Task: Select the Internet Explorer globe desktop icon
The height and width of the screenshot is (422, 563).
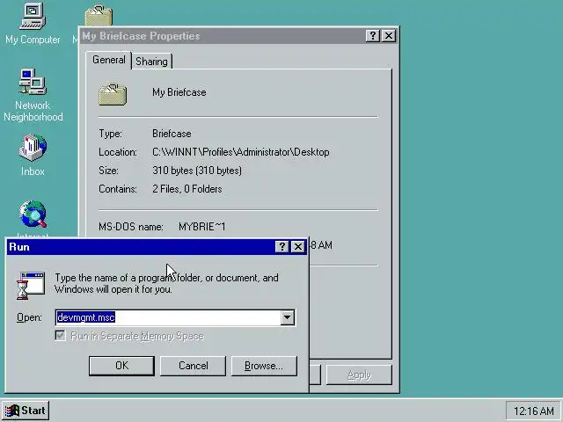Action: (x=33, y=215)
